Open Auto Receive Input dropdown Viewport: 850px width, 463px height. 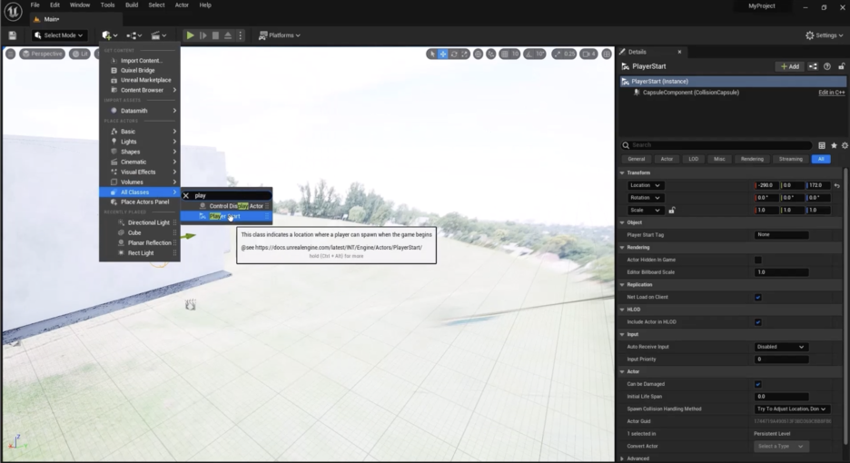click(781, 347)
